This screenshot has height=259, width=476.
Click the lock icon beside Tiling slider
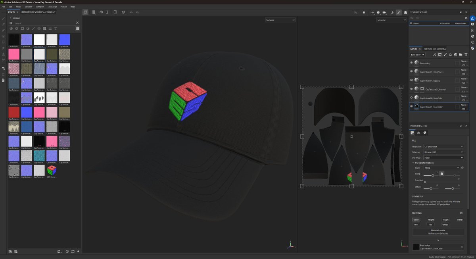pos(441,174)
